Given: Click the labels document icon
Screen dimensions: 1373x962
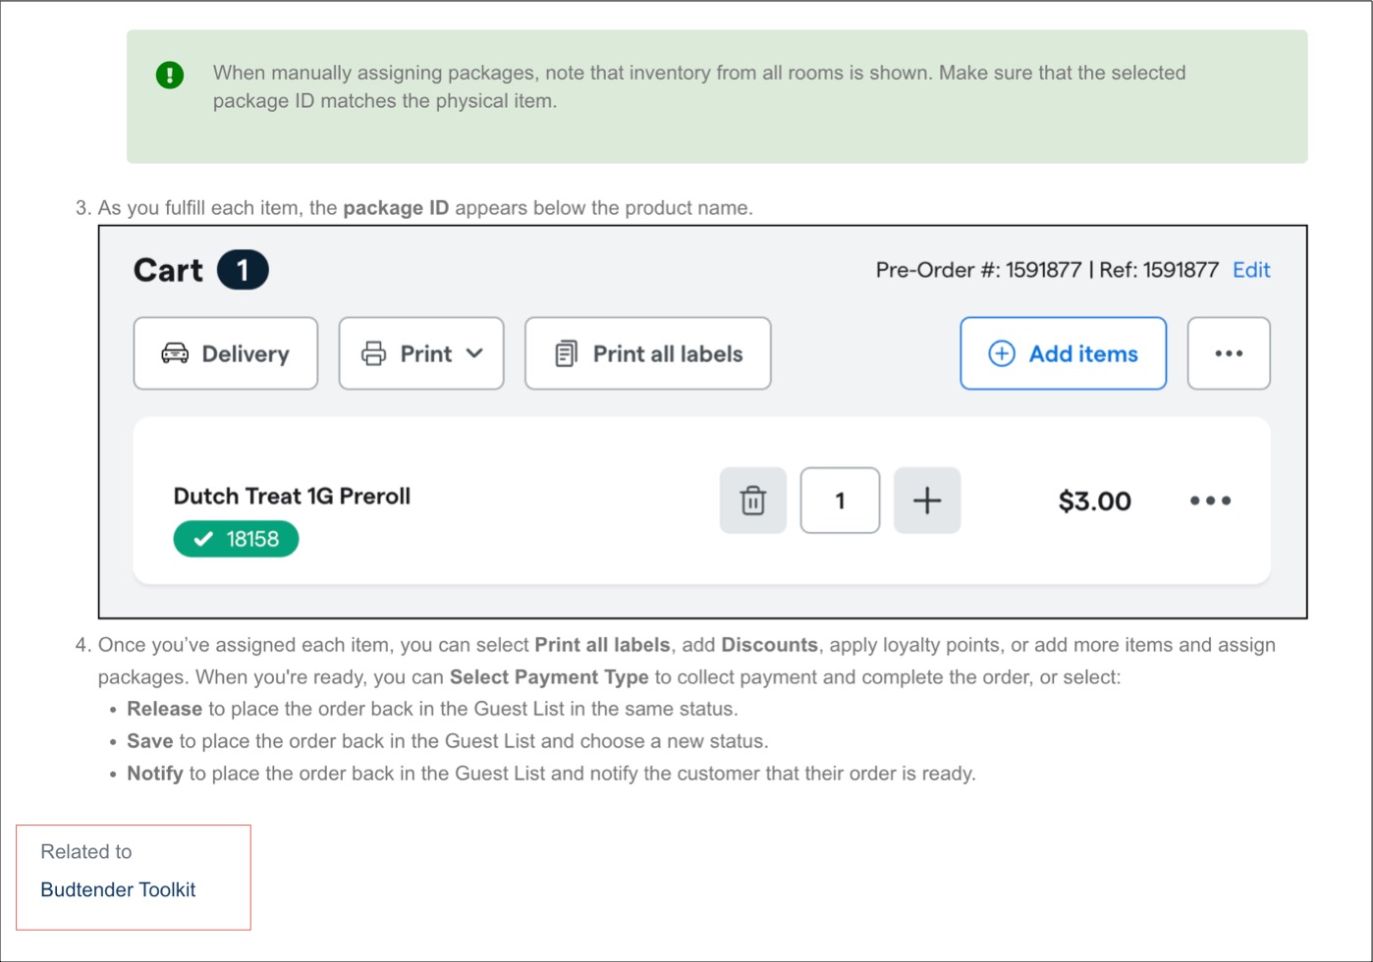Looking at the screenshot, I should (x=566, y=353).
